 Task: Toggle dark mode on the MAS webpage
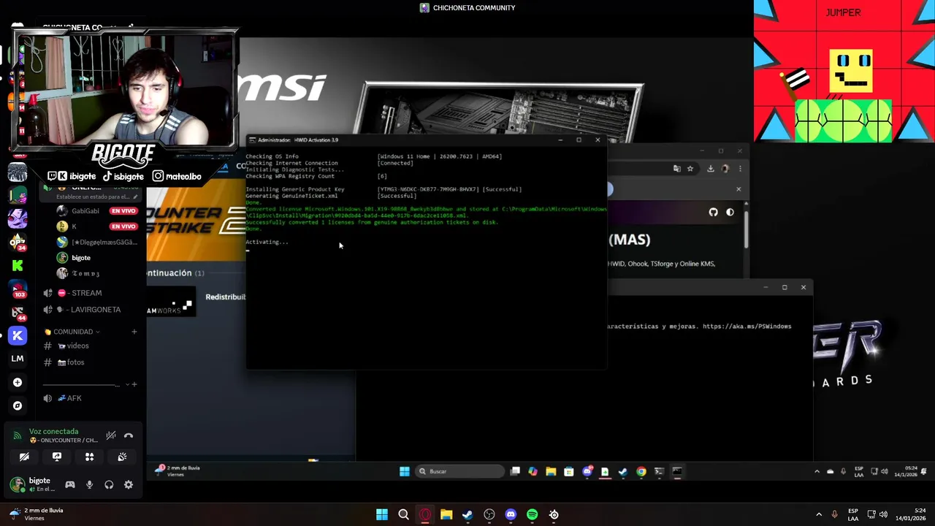pos(730,212)
